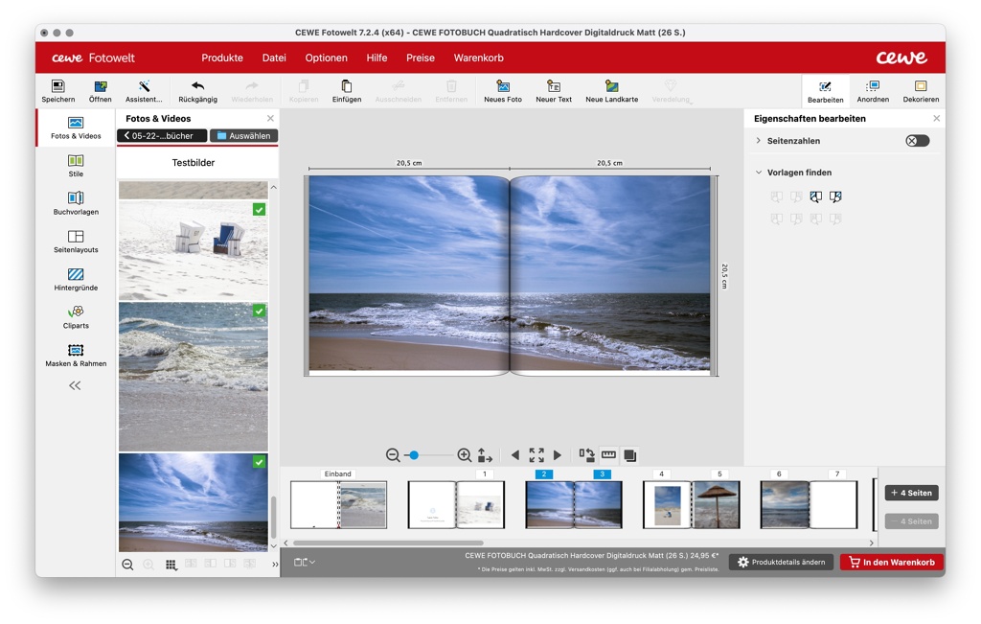The width and height of the screenshot is (981, 624).
Task: Click green checkmark on waves photo
Action: click(x=259, y=312)
